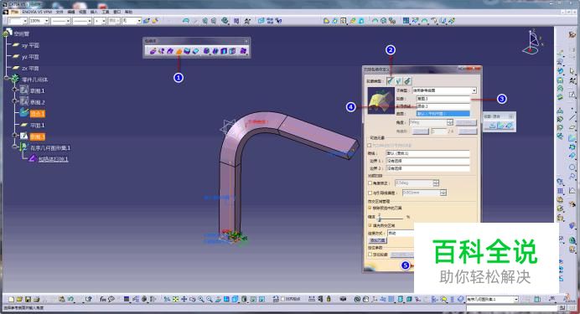Expand the 草图.1 tree node
Screen dimensions: 580x314
(x=15, y=90)
